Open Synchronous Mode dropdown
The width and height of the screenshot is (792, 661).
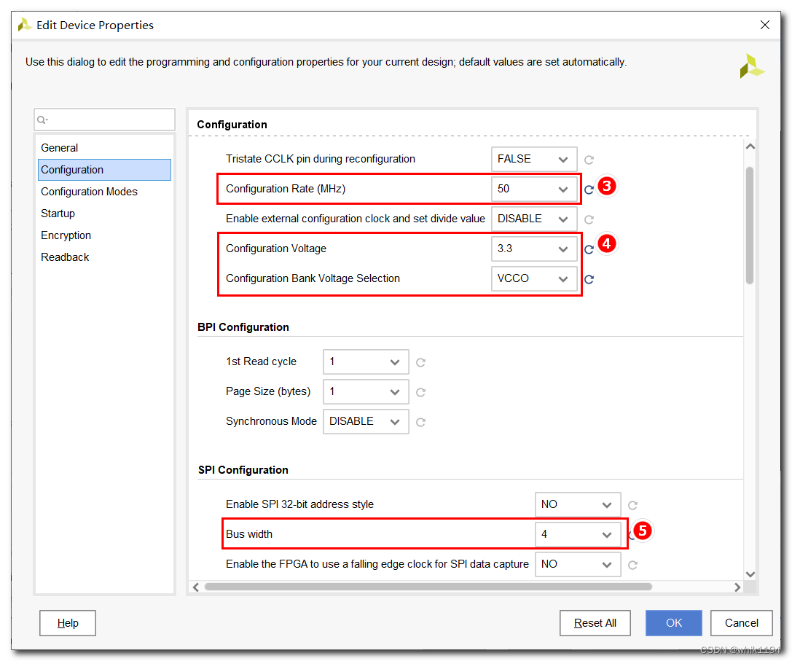pos(366,421)
